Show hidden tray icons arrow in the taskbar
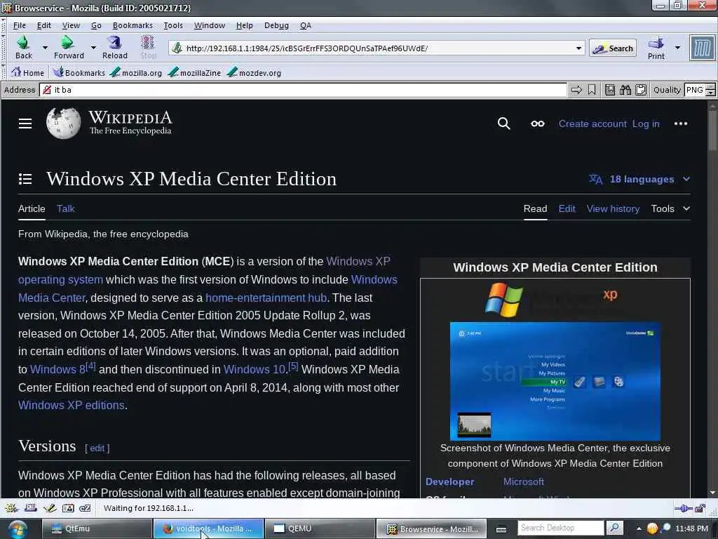This screenshot has width=718, height=539. (639, 528)
